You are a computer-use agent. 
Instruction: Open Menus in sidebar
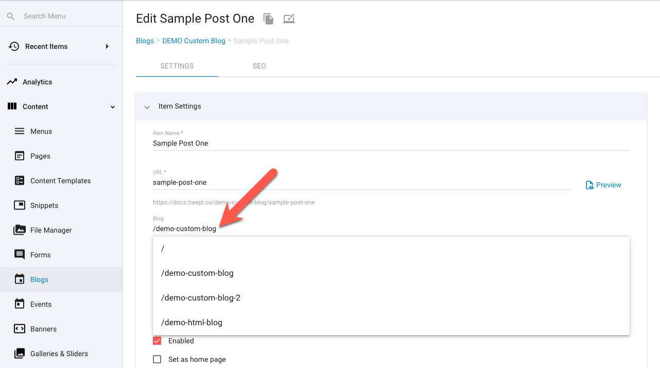[41, 131]
